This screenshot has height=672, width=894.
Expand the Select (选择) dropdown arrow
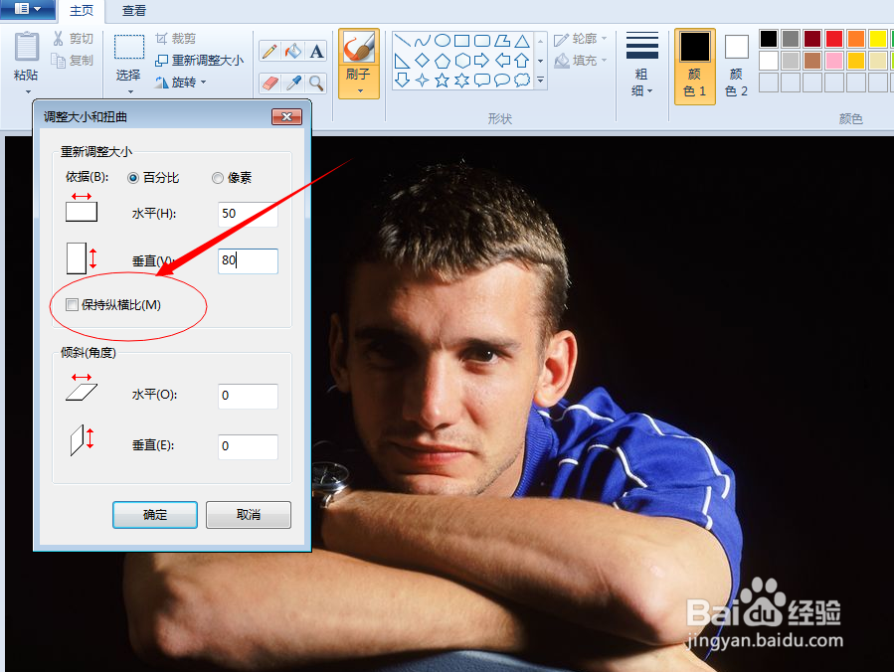(130, 91)
